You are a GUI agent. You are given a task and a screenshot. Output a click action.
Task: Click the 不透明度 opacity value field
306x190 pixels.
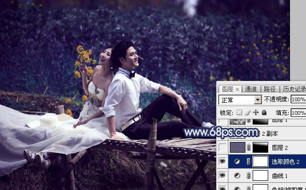pyautogui.click(x=298, y=99)
